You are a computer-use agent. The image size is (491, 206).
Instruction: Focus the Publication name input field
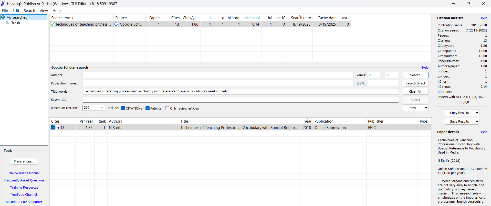pos(218,83)
